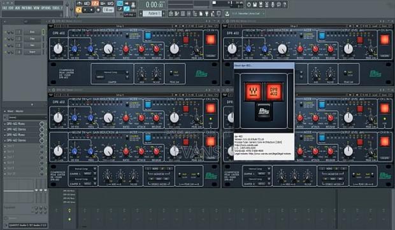Open the channel rack view icon
Viewport: 395px width, 230px height.
coord(183,13)
